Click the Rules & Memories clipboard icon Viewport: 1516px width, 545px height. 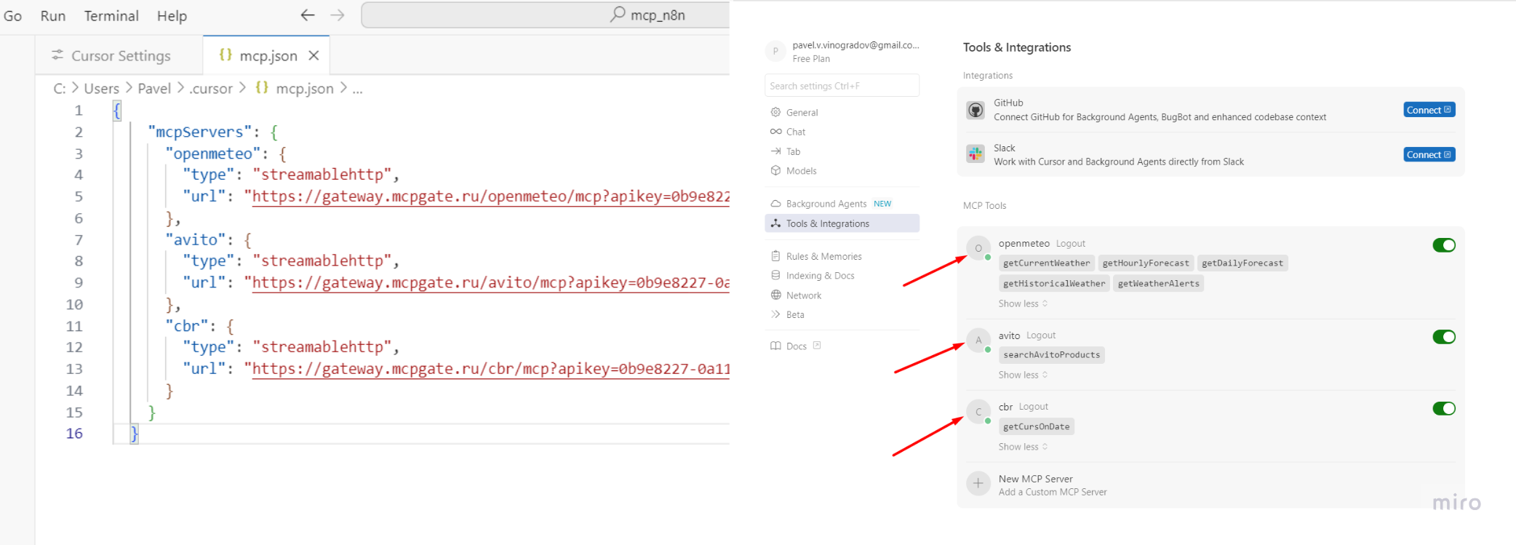point(775,256)
